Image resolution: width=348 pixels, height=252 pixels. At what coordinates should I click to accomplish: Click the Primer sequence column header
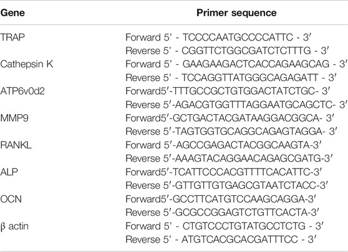pyautogui.click(x=236, y=13)
